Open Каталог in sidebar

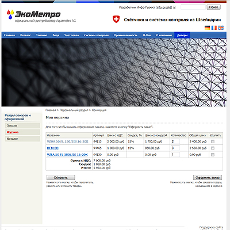[22, 139]
